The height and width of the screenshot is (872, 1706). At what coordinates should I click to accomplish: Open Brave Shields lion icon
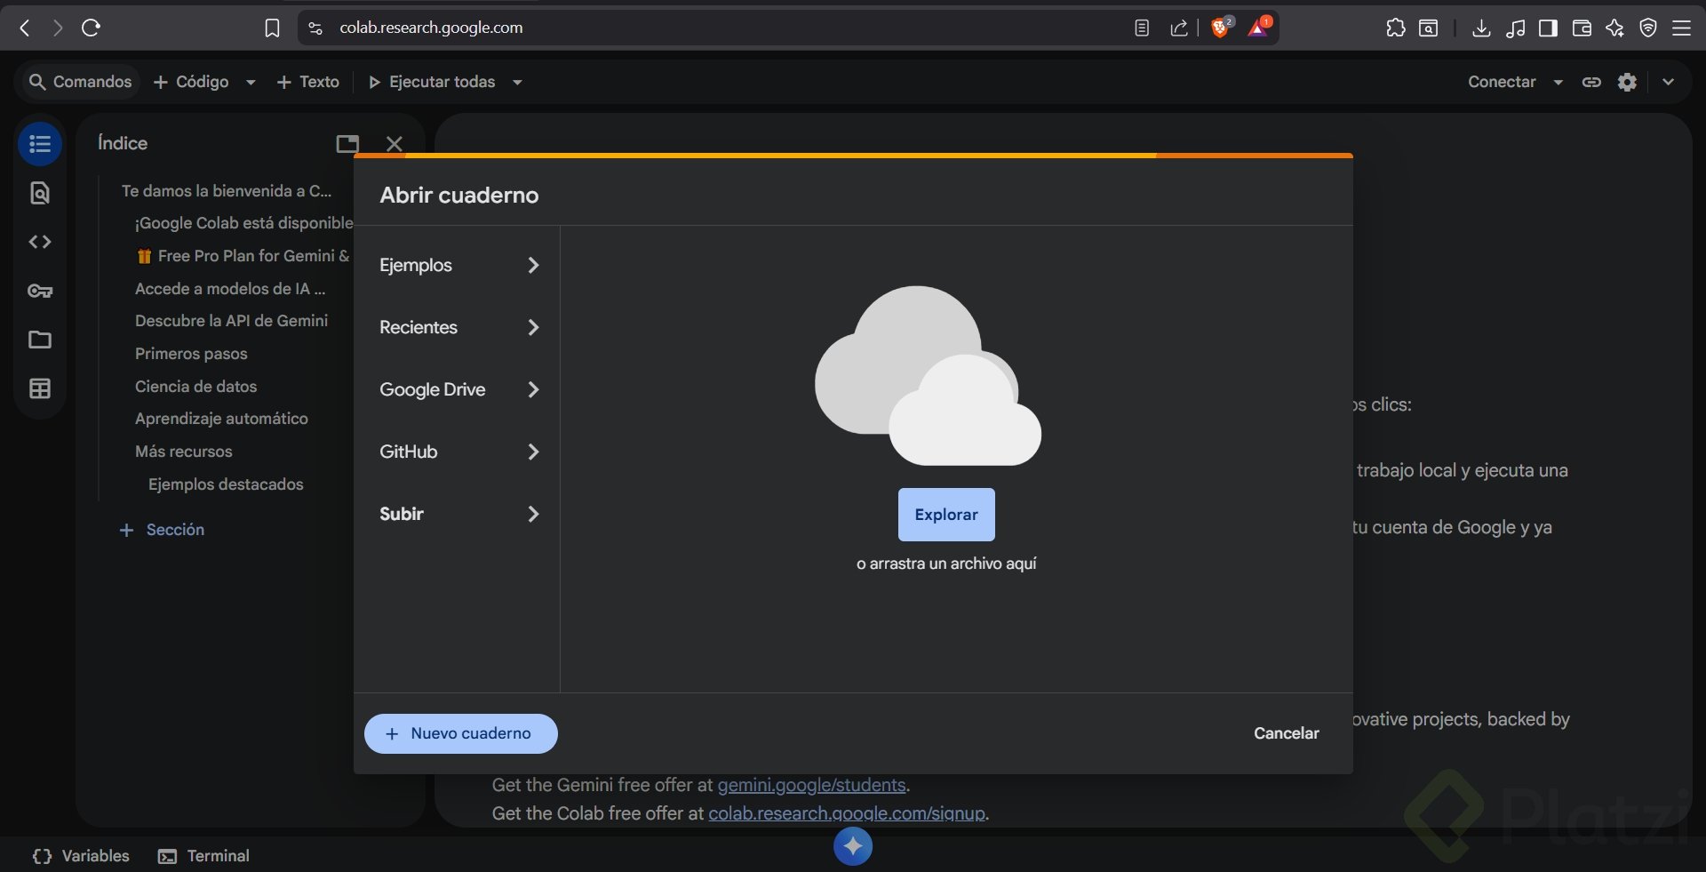[x=1221, y=28]
